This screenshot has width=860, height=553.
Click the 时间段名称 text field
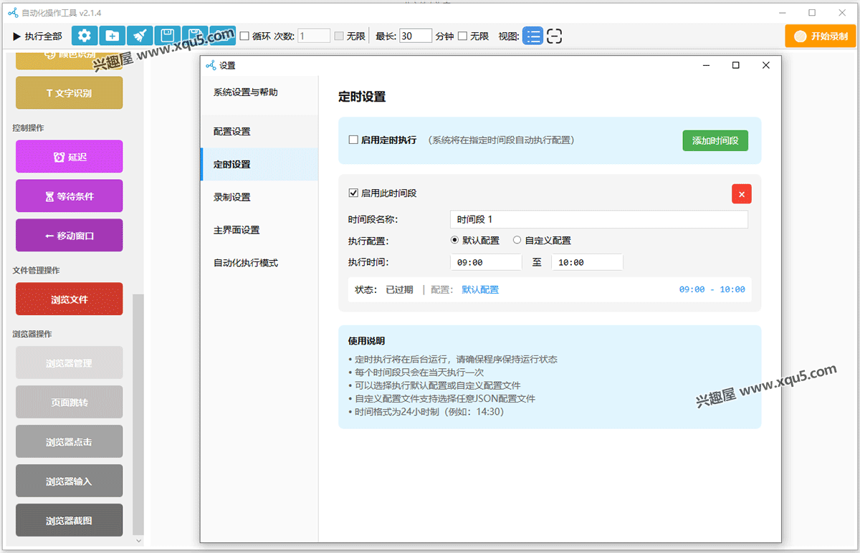[598, 219]
